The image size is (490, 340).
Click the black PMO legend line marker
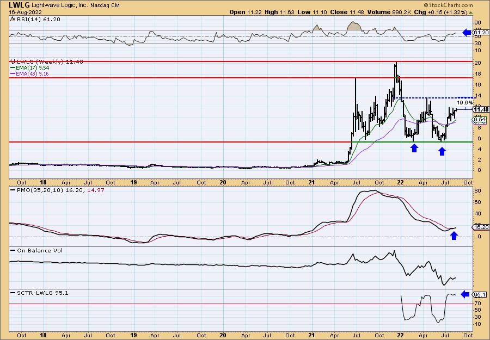pos(13,190)
